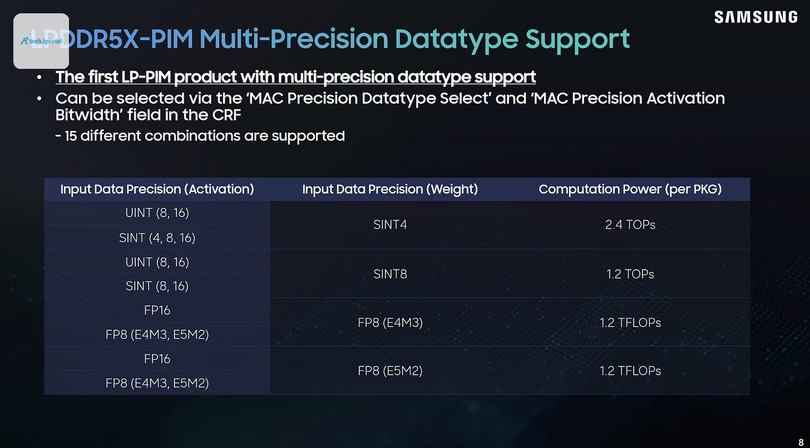Select the FP8 (E5M2) weight cell
The width and height of the screenshot is (810, 448).
click(x=390, y=371)
